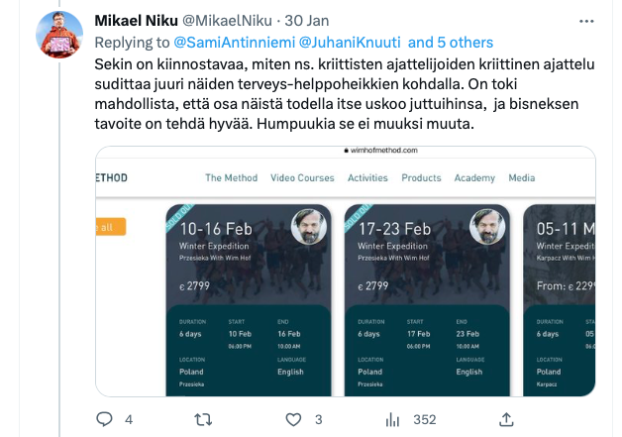Retweet this post via retweet icon
The width and height of the screenshot is (622, 437).
[x=202, y=419]
